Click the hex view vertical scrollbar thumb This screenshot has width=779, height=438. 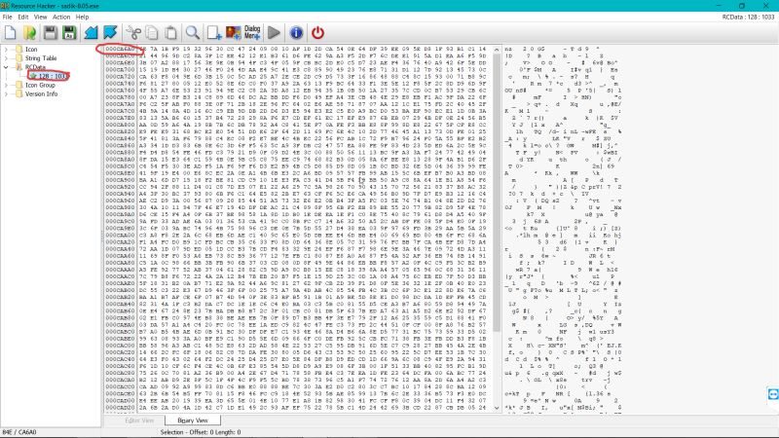[x=497, y=193]
